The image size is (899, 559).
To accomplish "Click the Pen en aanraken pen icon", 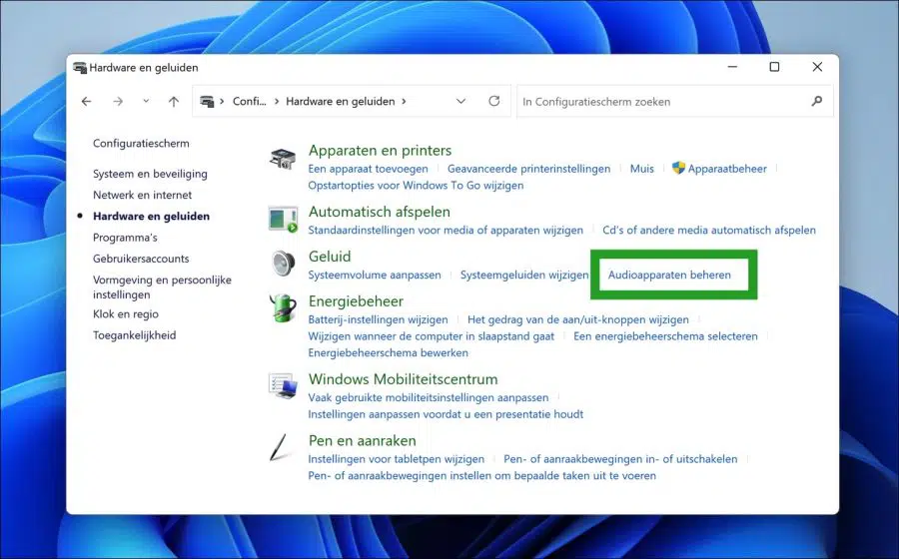I will (279, 447).
